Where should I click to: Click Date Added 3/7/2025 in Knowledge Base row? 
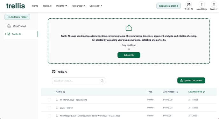(x=167, y=116)
